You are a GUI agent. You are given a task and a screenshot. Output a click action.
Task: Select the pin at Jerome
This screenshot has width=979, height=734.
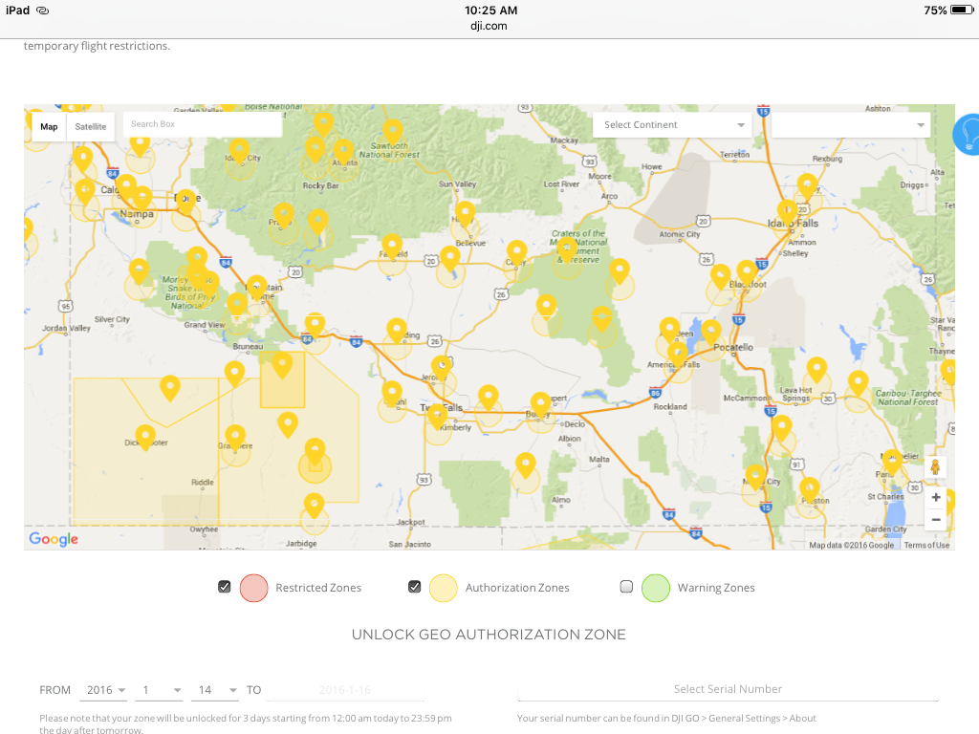pyautogui.click(x=442, y=368)
